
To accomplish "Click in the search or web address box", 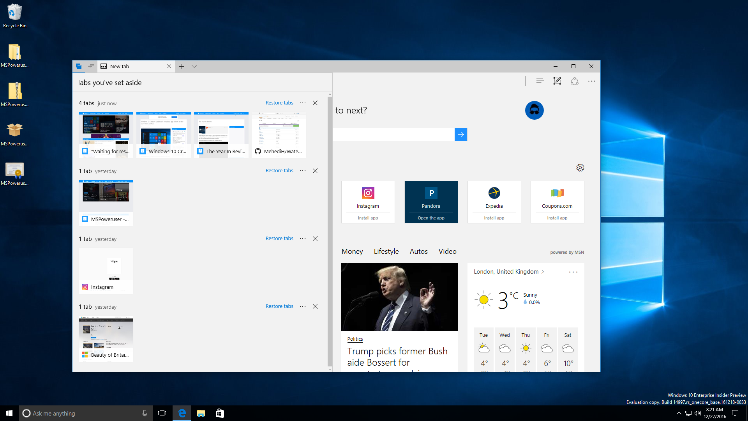I will 393,134.
